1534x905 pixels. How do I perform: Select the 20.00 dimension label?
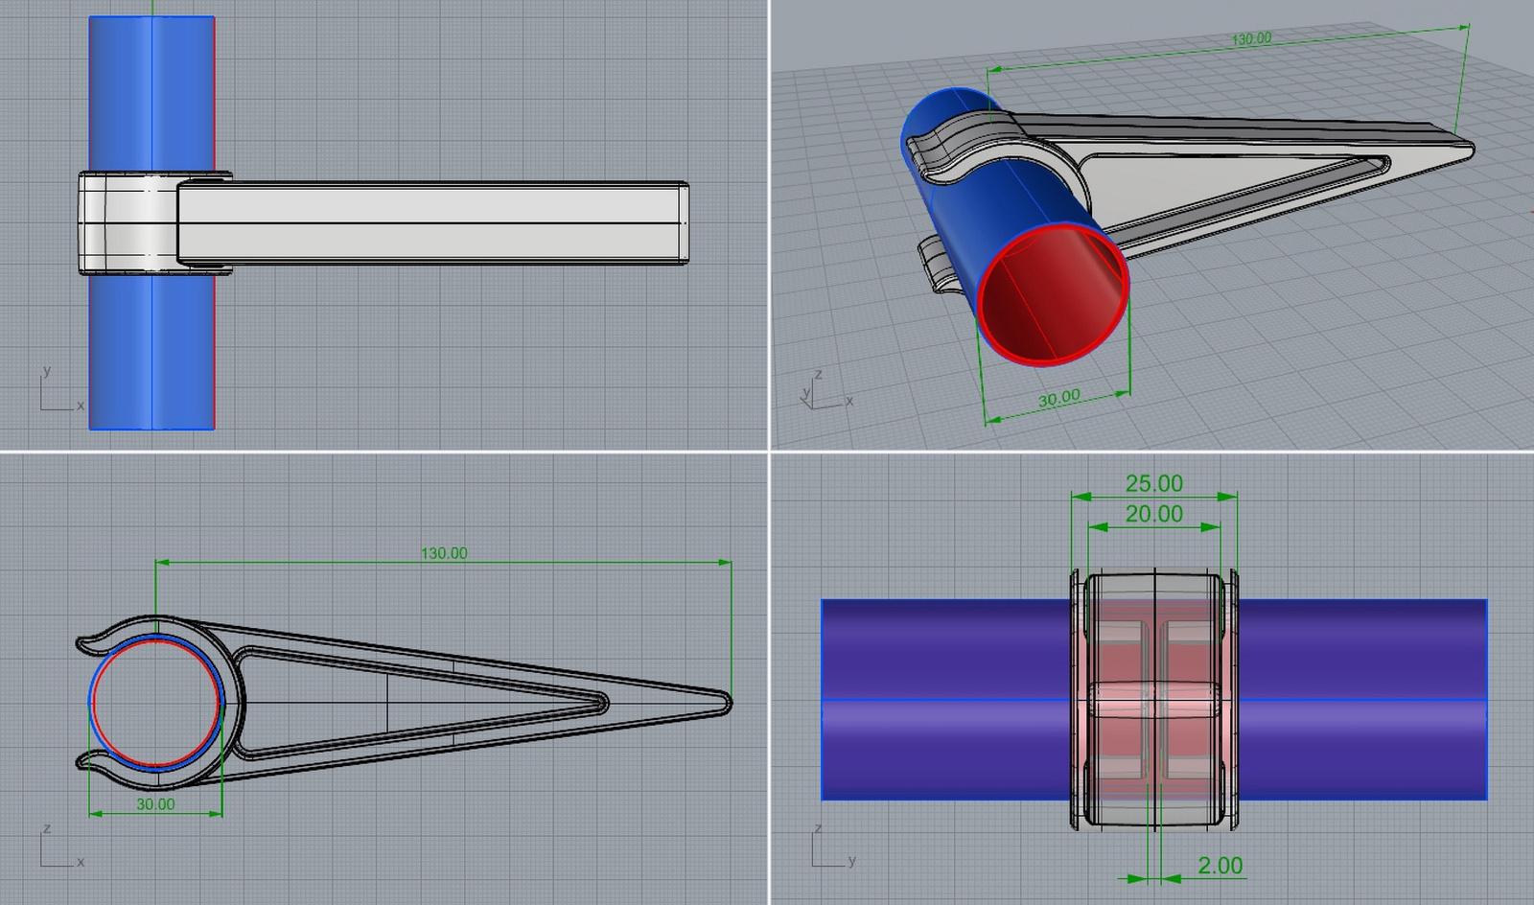click(x=1153, y=514)
